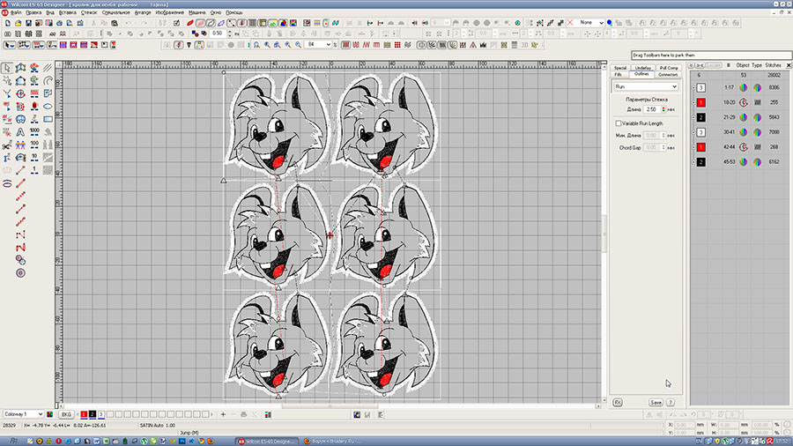Viewport: 793px width, 446px height.
Task: Click the new document icon
Action: pyautogui.click(x=7, y=23)
